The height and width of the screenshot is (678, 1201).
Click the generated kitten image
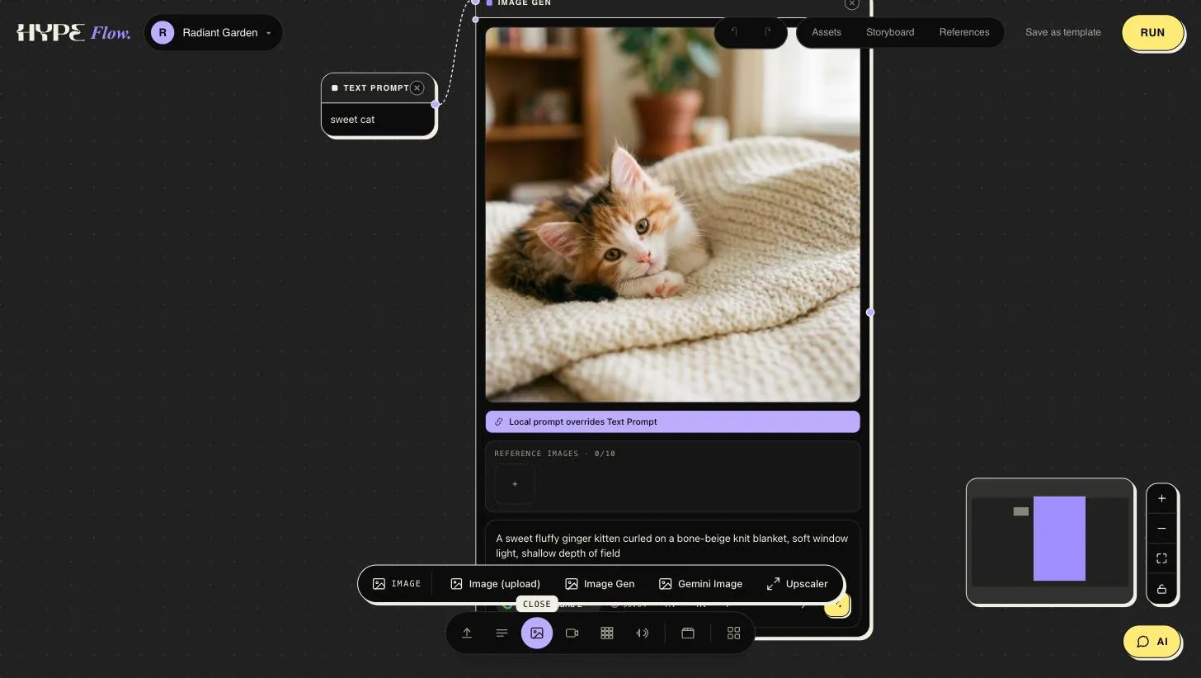click(672, 214)
